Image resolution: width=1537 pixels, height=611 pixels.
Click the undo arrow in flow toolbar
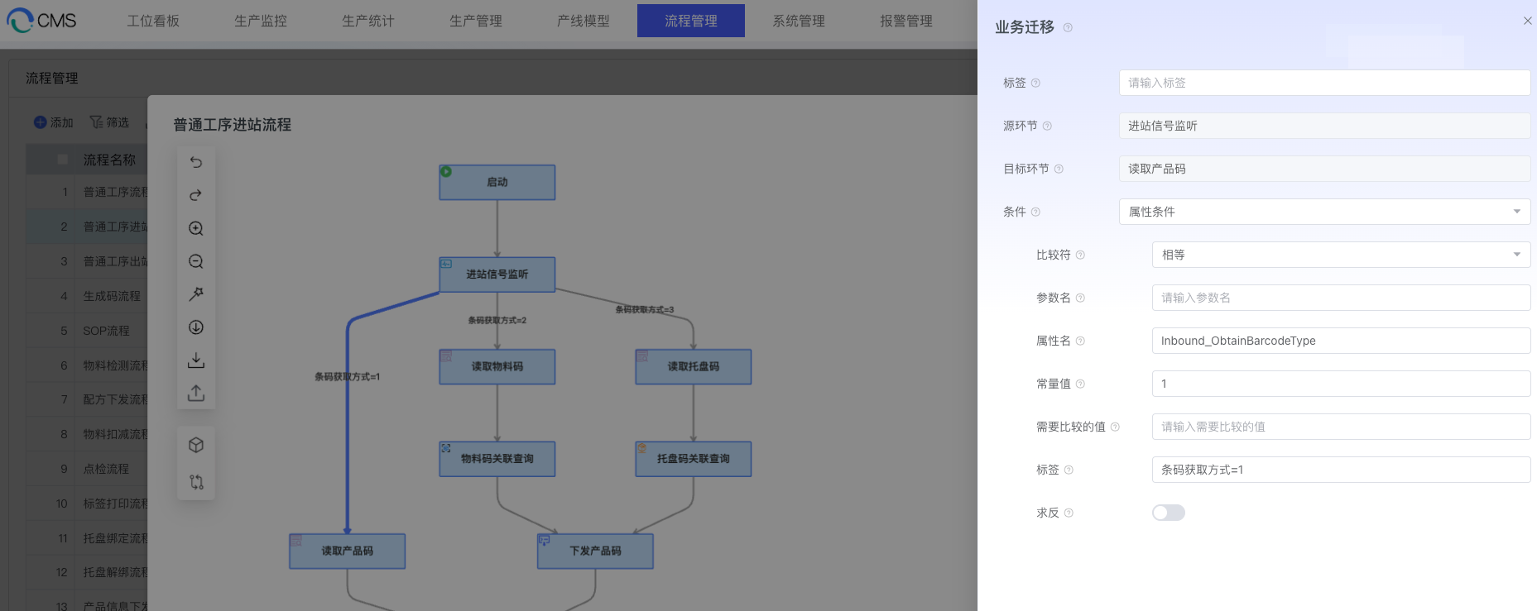(196, 162)
